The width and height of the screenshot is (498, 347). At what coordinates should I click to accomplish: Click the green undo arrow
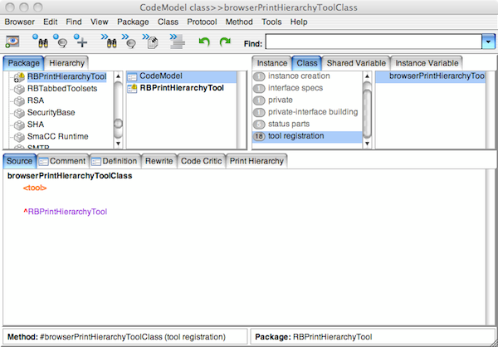click(204, 42)
